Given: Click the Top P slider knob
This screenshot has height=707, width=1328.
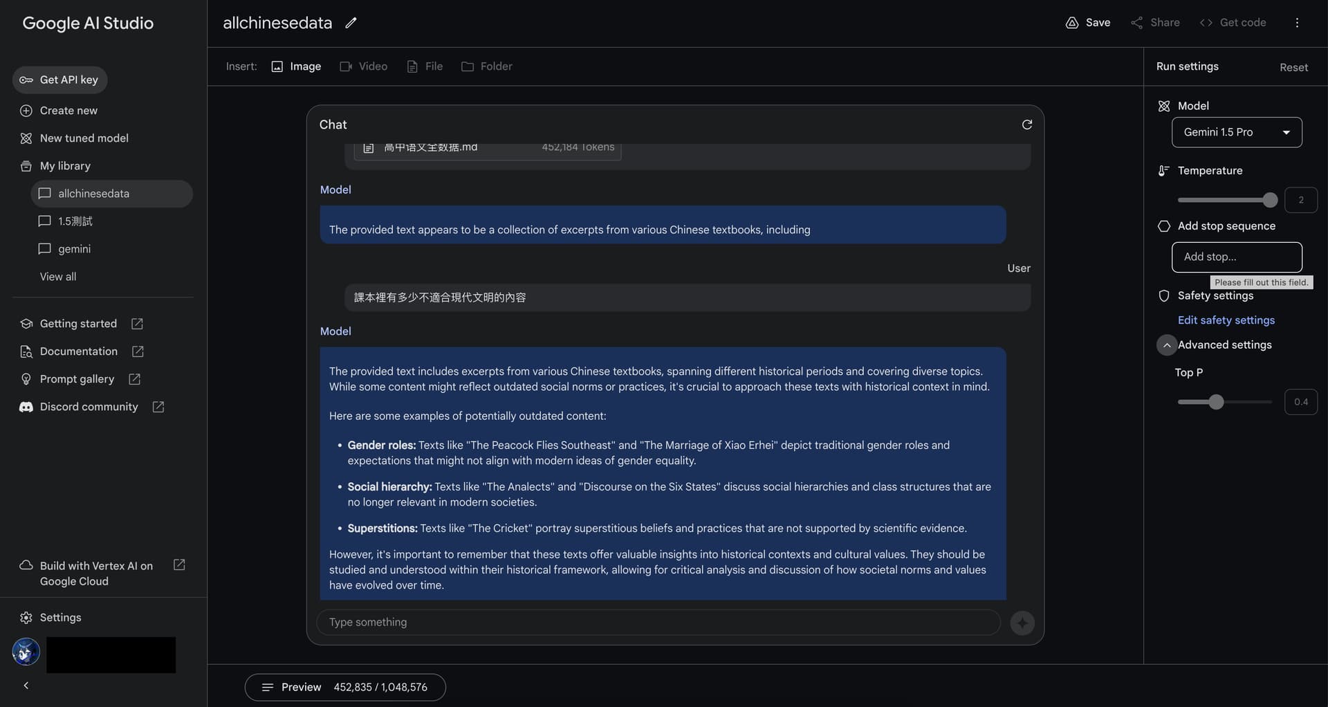Looking at the screenshot, I should [1216, 402].
